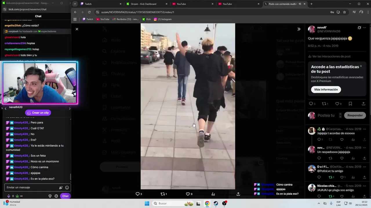Reply icon under the video with 3

[139, 194]
